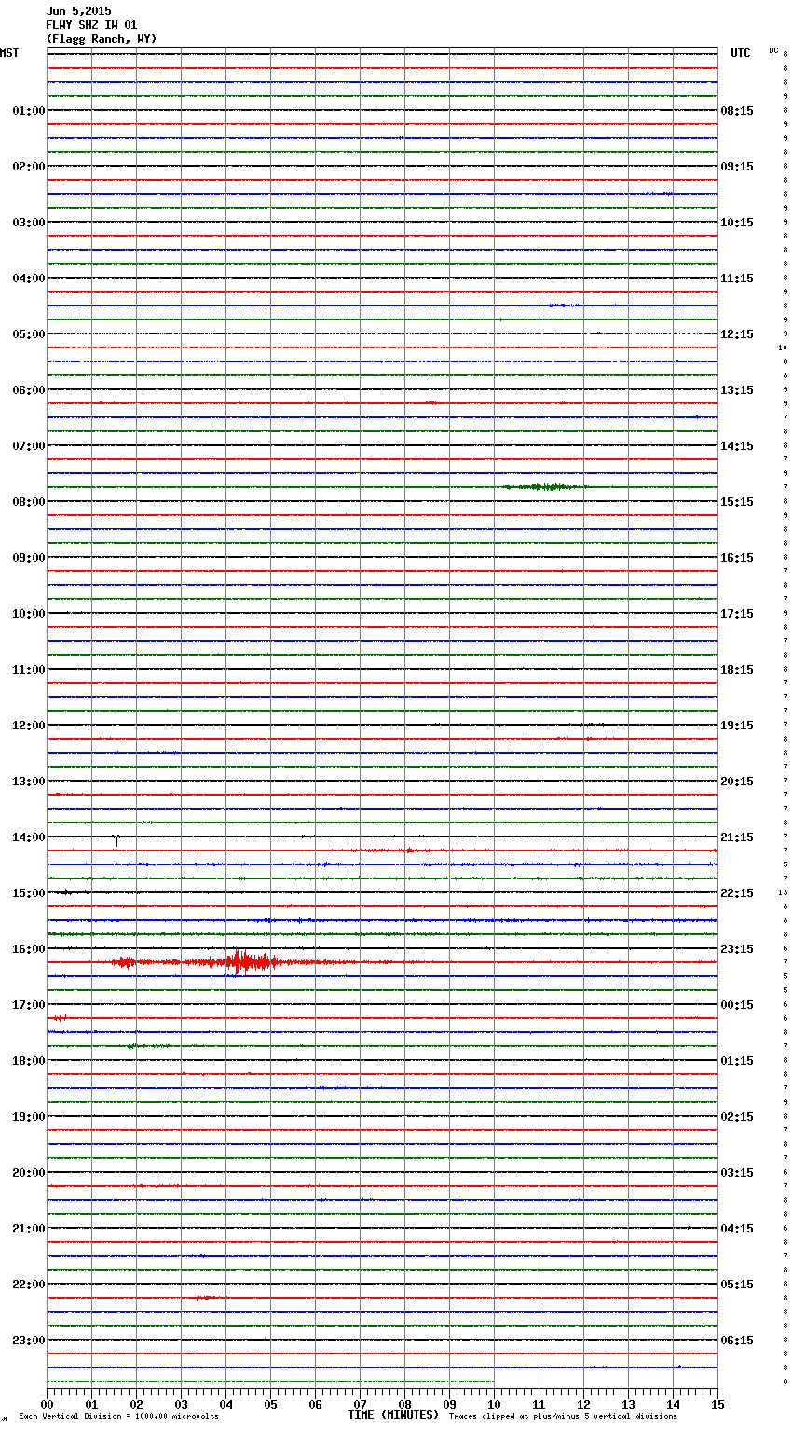The height and width of the screenshot is (1429, 792).
Task: Pick the 07:00 MST time label
Action: tap(29, 446)
